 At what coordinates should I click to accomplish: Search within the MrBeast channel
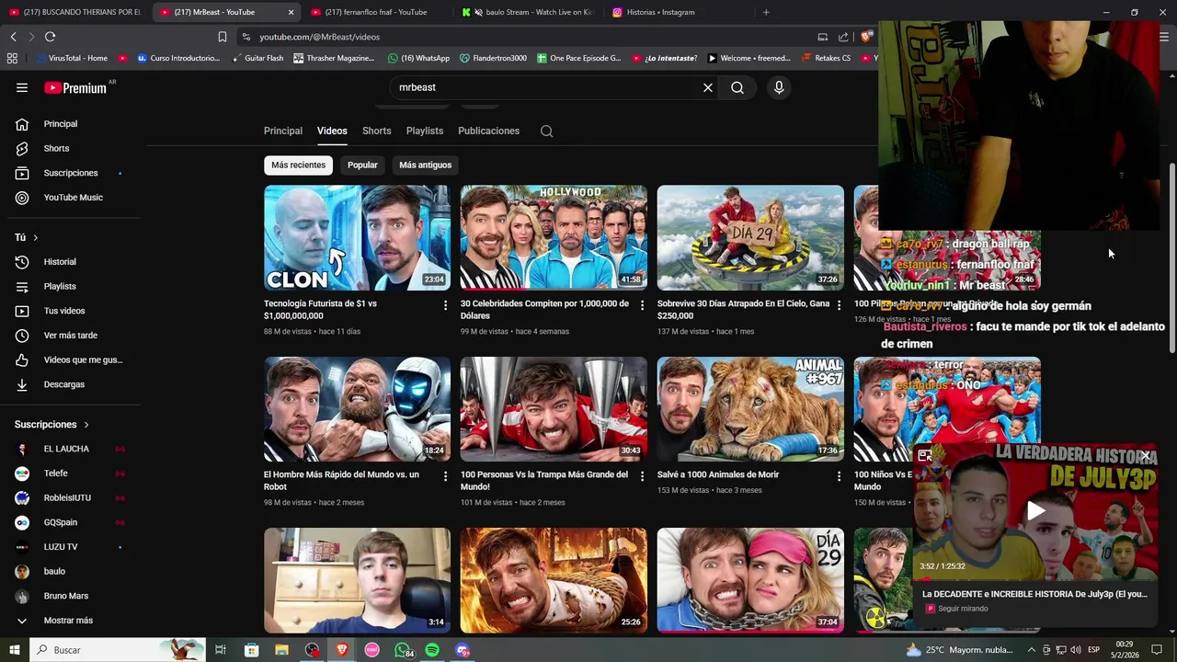(546, 131)
